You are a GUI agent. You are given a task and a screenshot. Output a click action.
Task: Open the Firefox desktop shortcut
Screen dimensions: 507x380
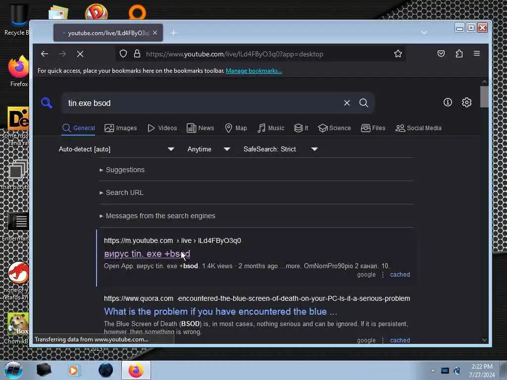[x=18, y=71]
